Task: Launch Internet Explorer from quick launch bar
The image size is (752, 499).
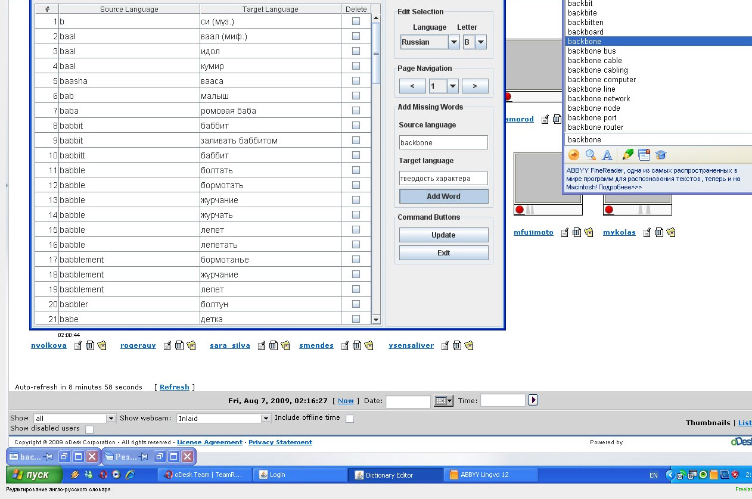Action: pos(129,475)
